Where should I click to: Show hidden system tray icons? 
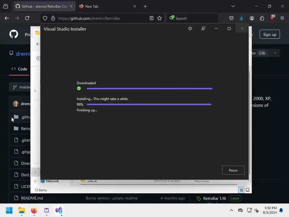point(231,210)
